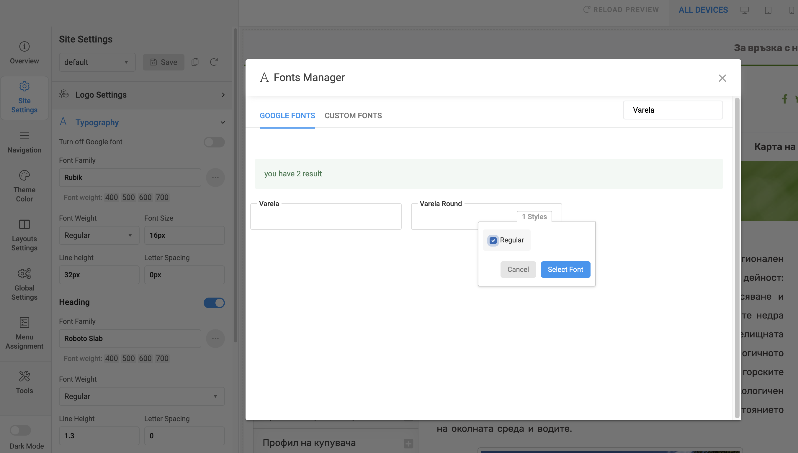
Task: Open the Navigation hamburger menu icon
Action: (x=24, y=136)
